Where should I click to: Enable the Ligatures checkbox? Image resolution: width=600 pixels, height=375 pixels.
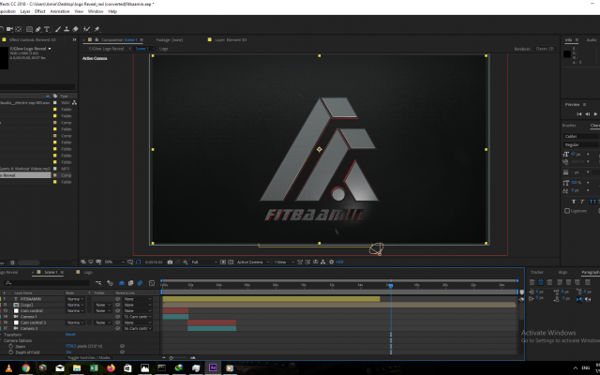[x=566, y=211]
